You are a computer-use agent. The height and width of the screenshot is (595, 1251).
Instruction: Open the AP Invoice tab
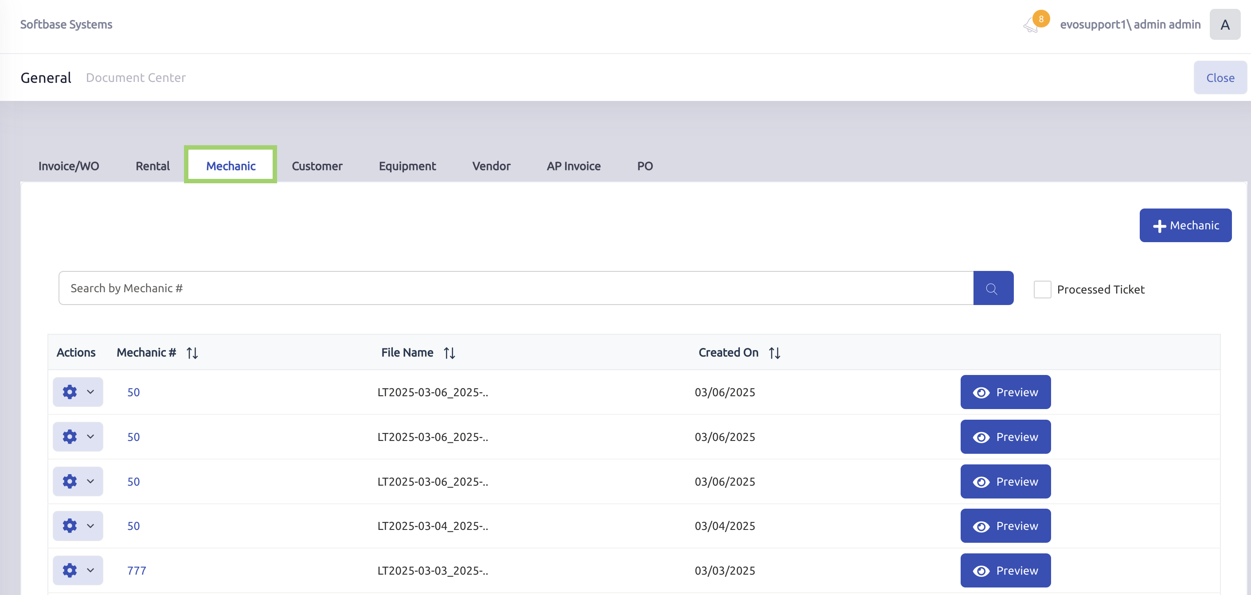tap(573, 166)
